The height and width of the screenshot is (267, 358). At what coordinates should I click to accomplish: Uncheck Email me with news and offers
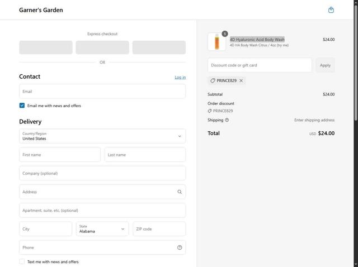click(x=22, y=106)
